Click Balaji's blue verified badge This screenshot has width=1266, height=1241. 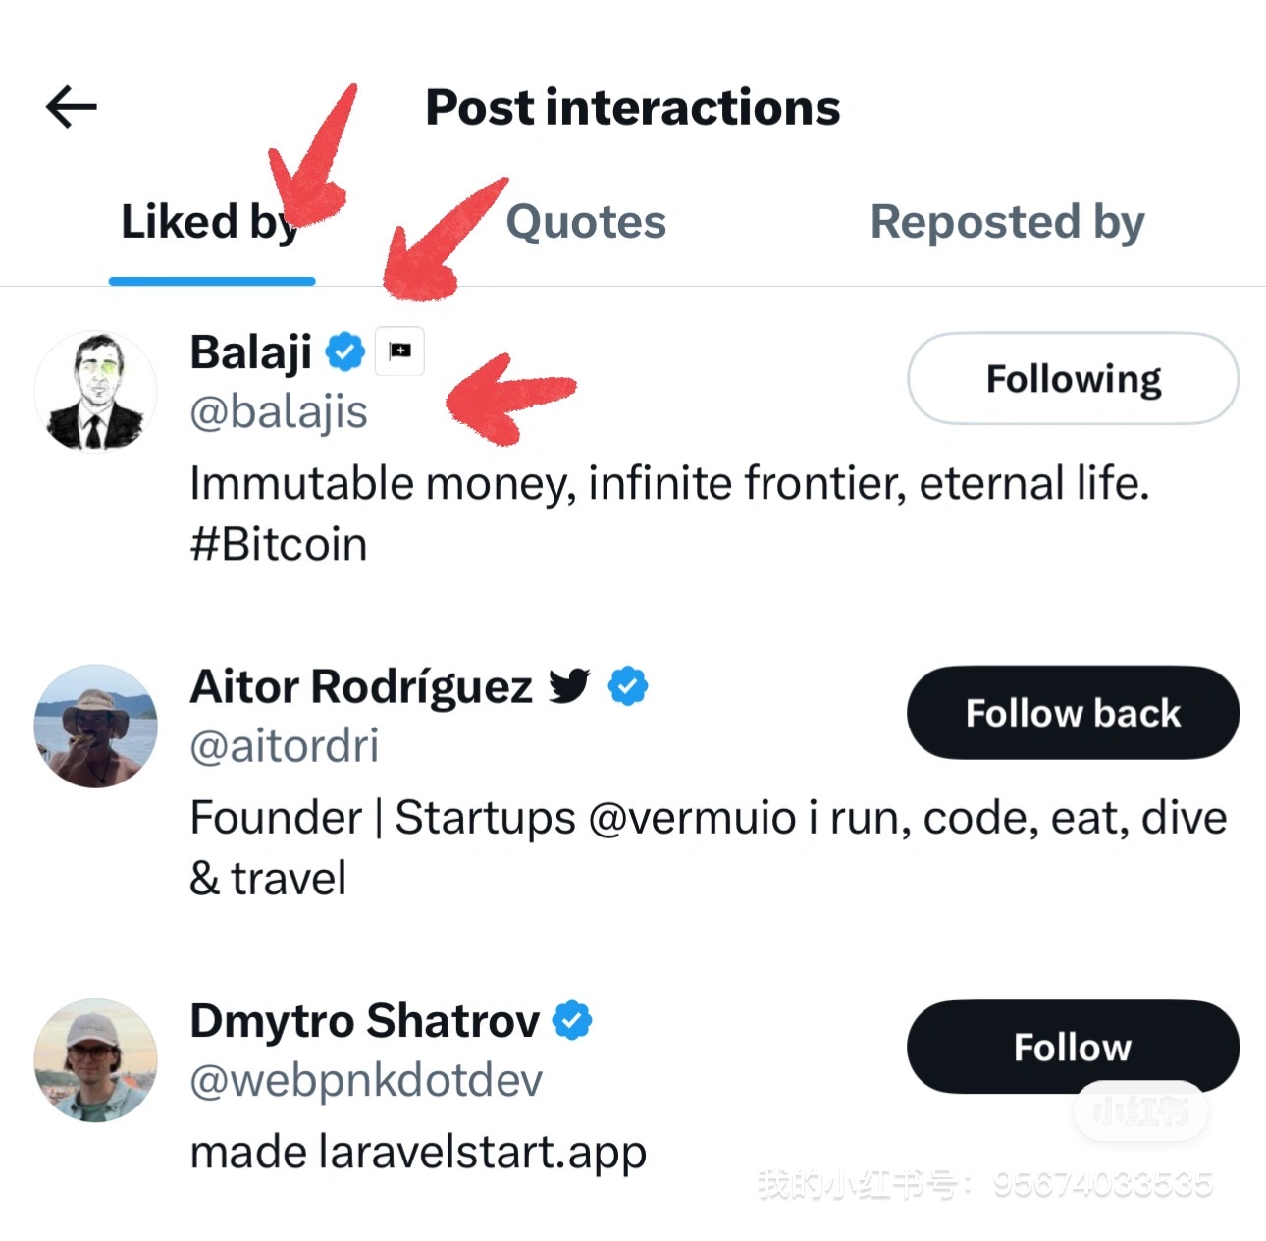point(345,351)
